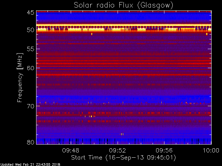
Task: Click the 10:00 time tick label
Action: (x=211, y=150)
